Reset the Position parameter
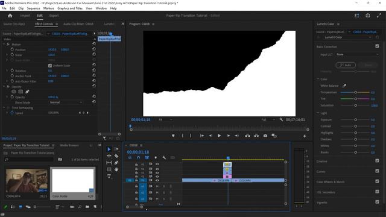 [94, 49]
